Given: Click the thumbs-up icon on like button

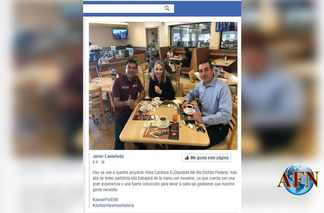Looking at the screenshot, I should point(187,158).
